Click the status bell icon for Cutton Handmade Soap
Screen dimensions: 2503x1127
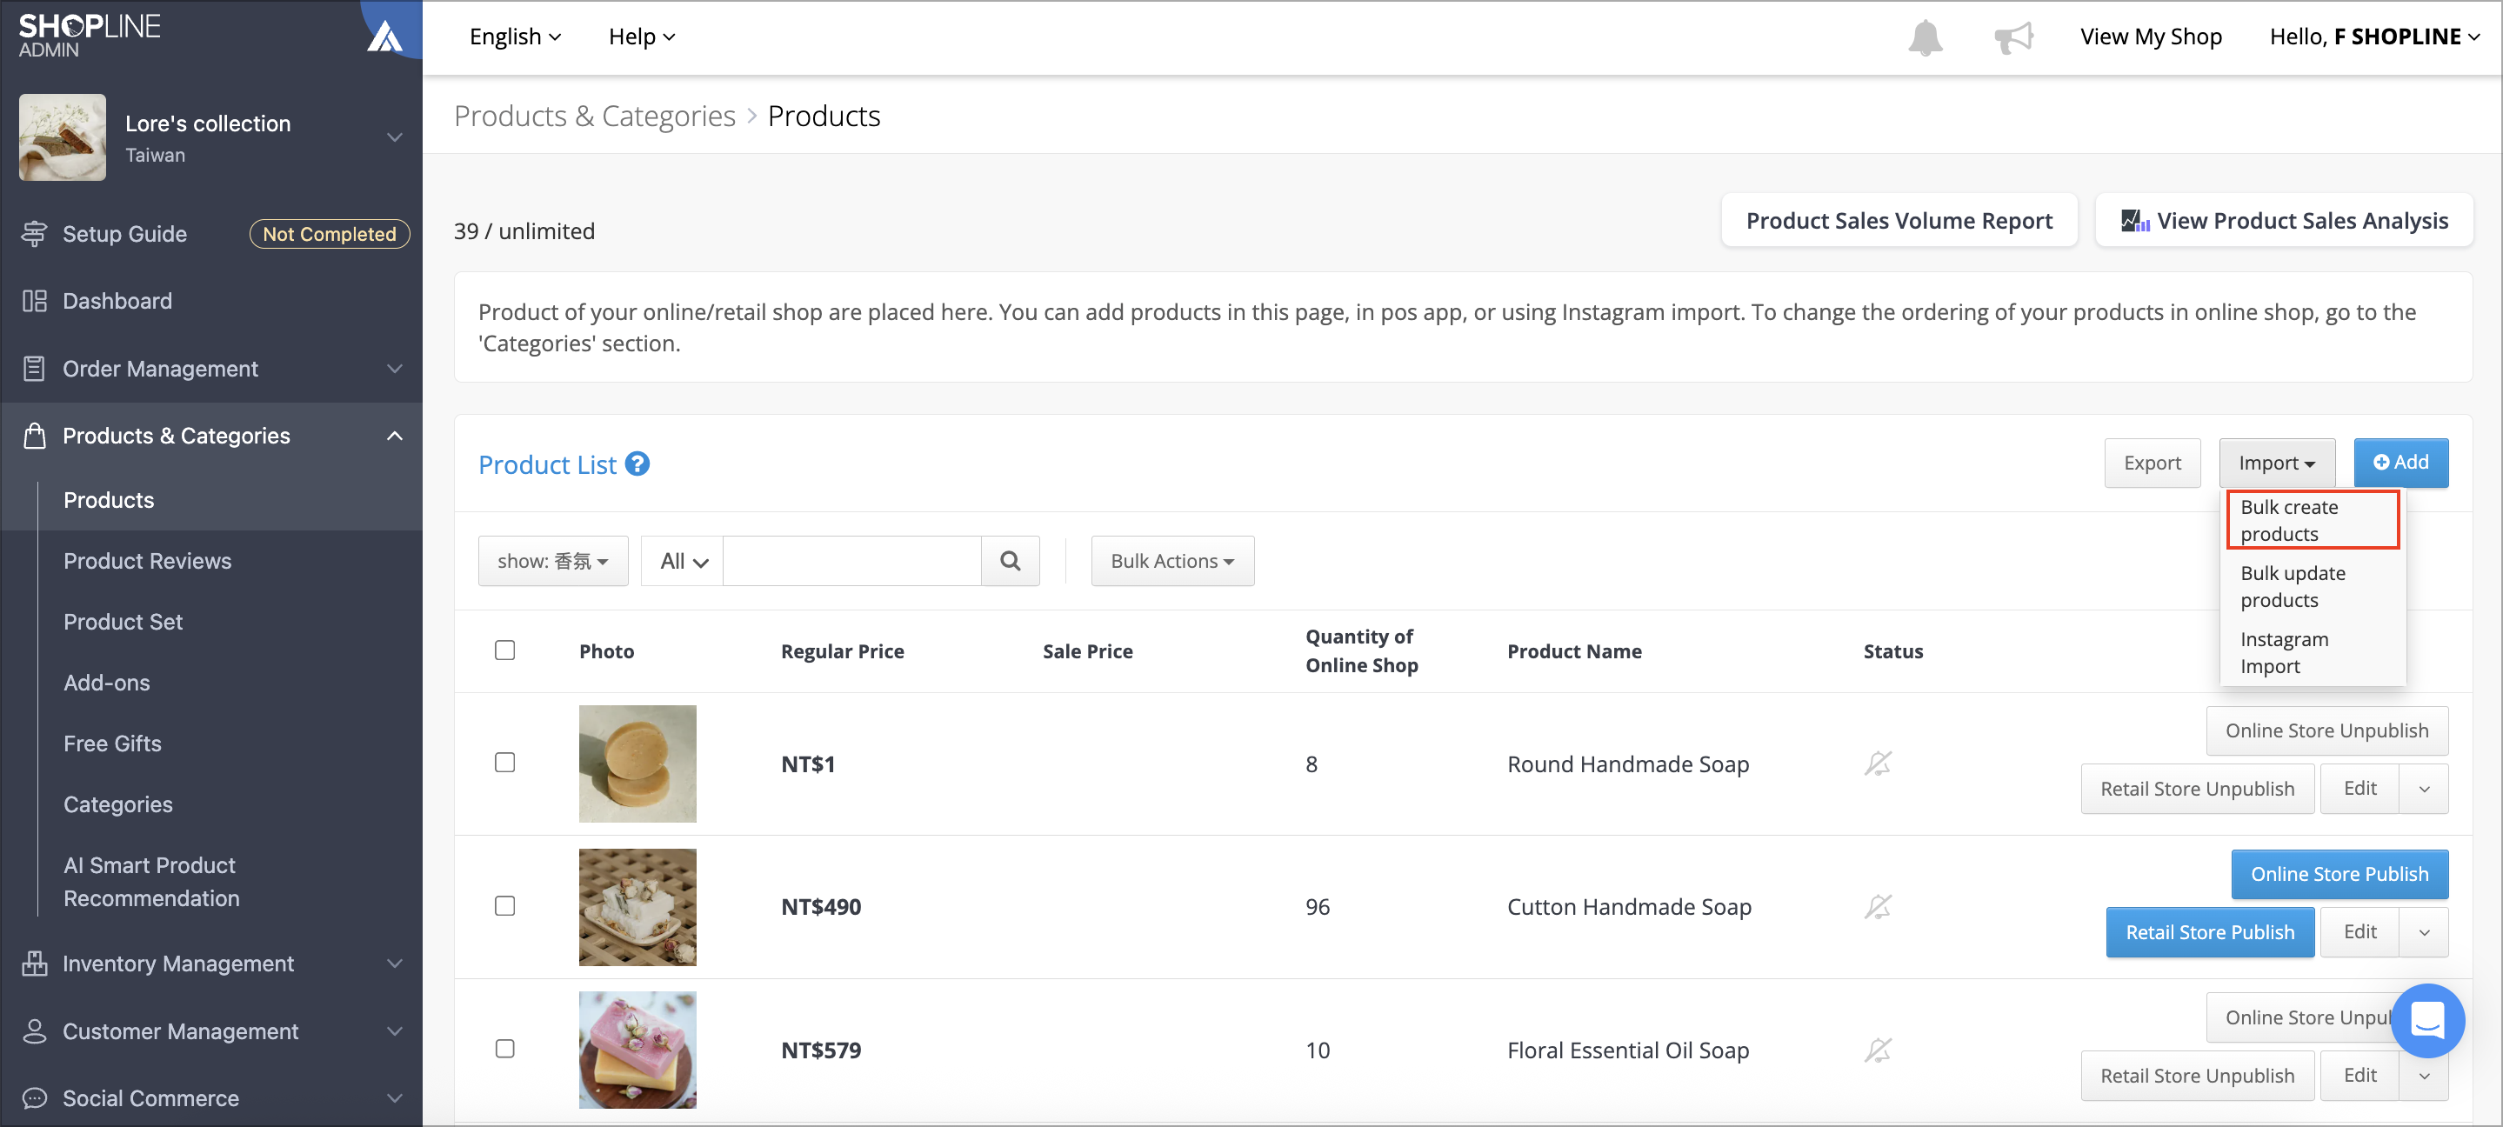[x=1879, y=906]
